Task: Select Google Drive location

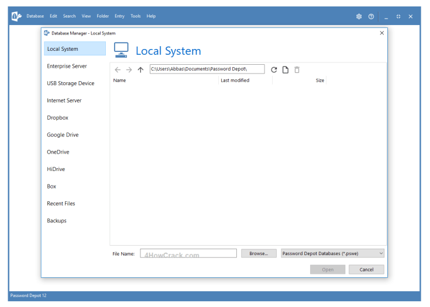Action: point(63,135)
